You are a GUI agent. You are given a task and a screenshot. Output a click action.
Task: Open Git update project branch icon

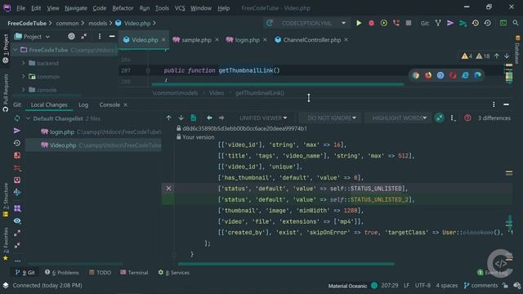click(438, 23)
